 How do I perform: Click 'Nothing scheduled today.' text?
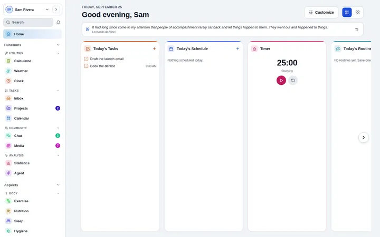click(x=185, y=60)
